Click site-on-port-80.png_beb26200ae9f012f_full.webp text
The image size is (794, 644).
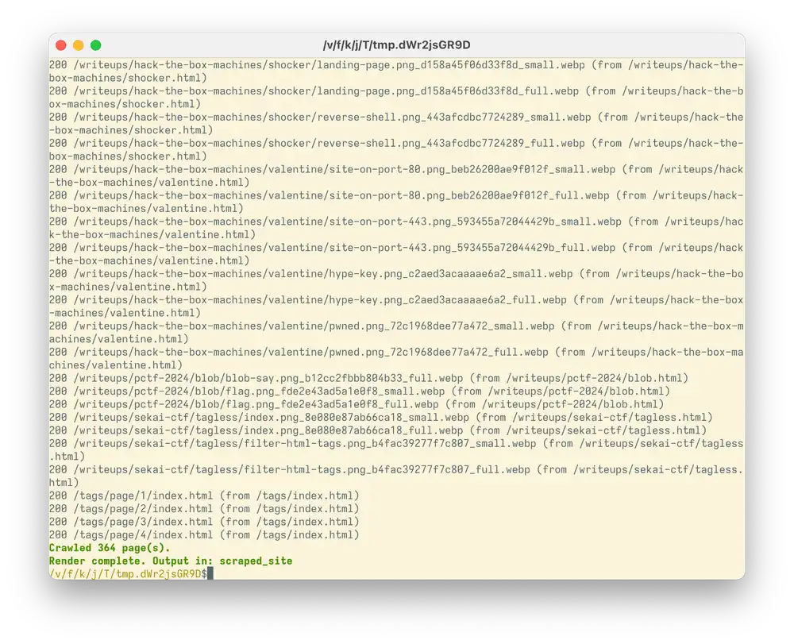[x=469, y=195]
